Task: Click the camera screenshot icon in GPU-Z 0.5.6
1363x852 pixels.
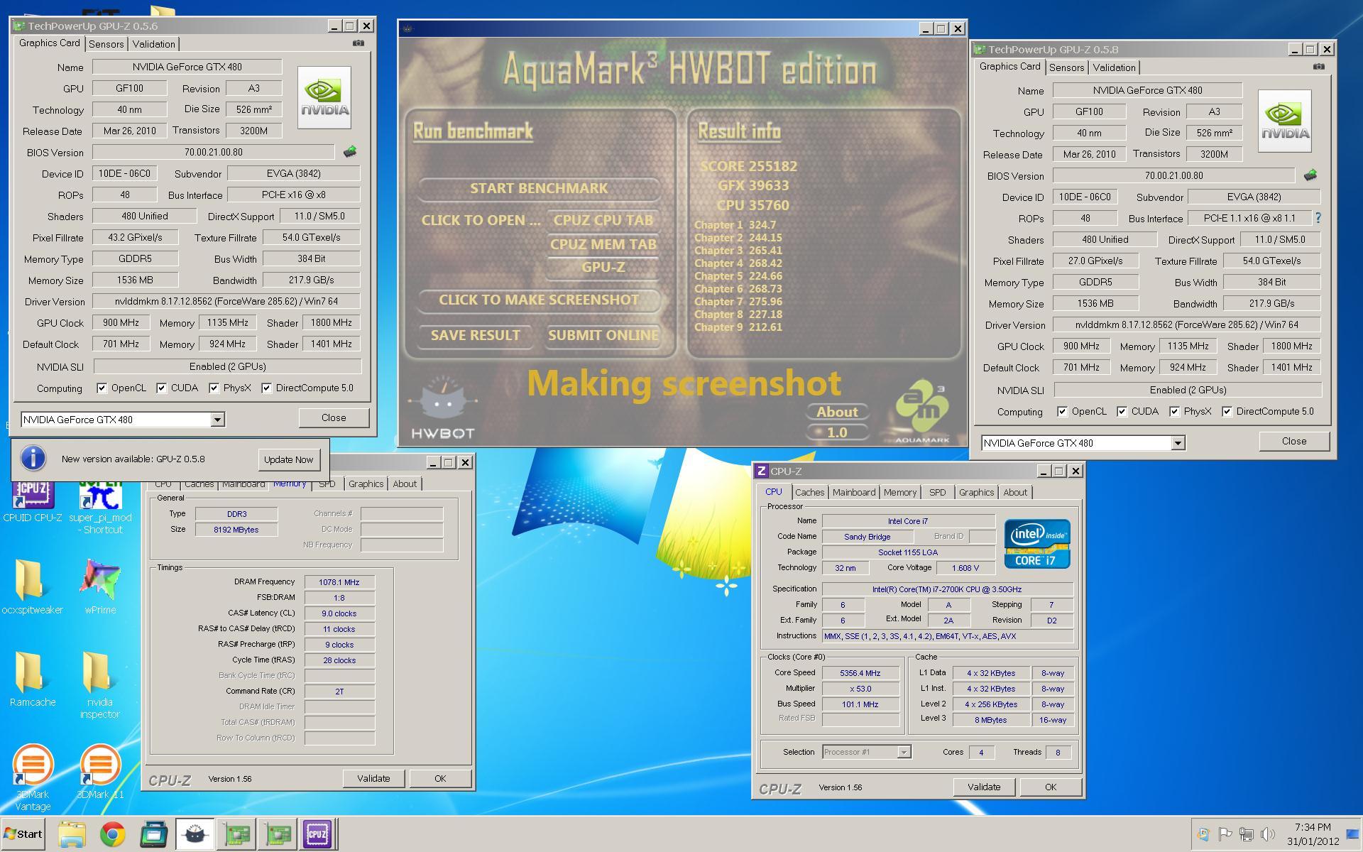Action: (358, 43)
